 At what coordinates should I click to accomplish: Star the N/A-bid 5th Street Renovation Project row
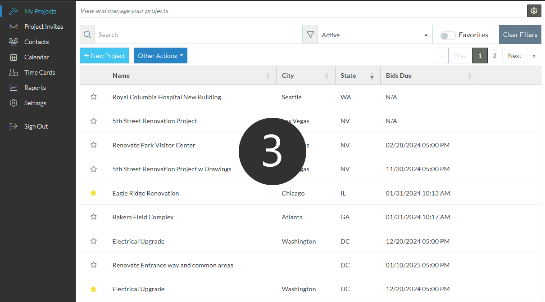pyautogui.click(x=93, y=121)
